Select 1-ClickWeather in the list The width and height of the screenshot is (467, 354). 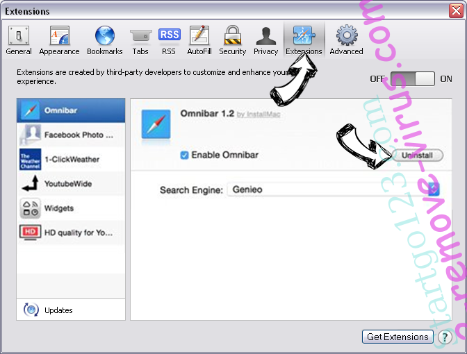71,159
